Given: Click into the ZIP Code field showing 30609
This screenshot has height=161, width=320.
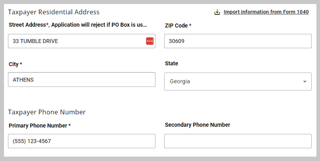Looking at the screenshot, I should pos(238,41).
